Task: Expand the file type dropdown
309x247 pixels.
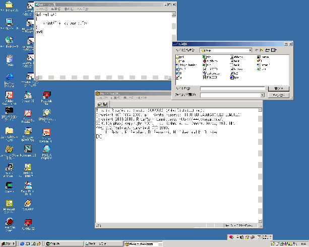Action: (262, 95)
